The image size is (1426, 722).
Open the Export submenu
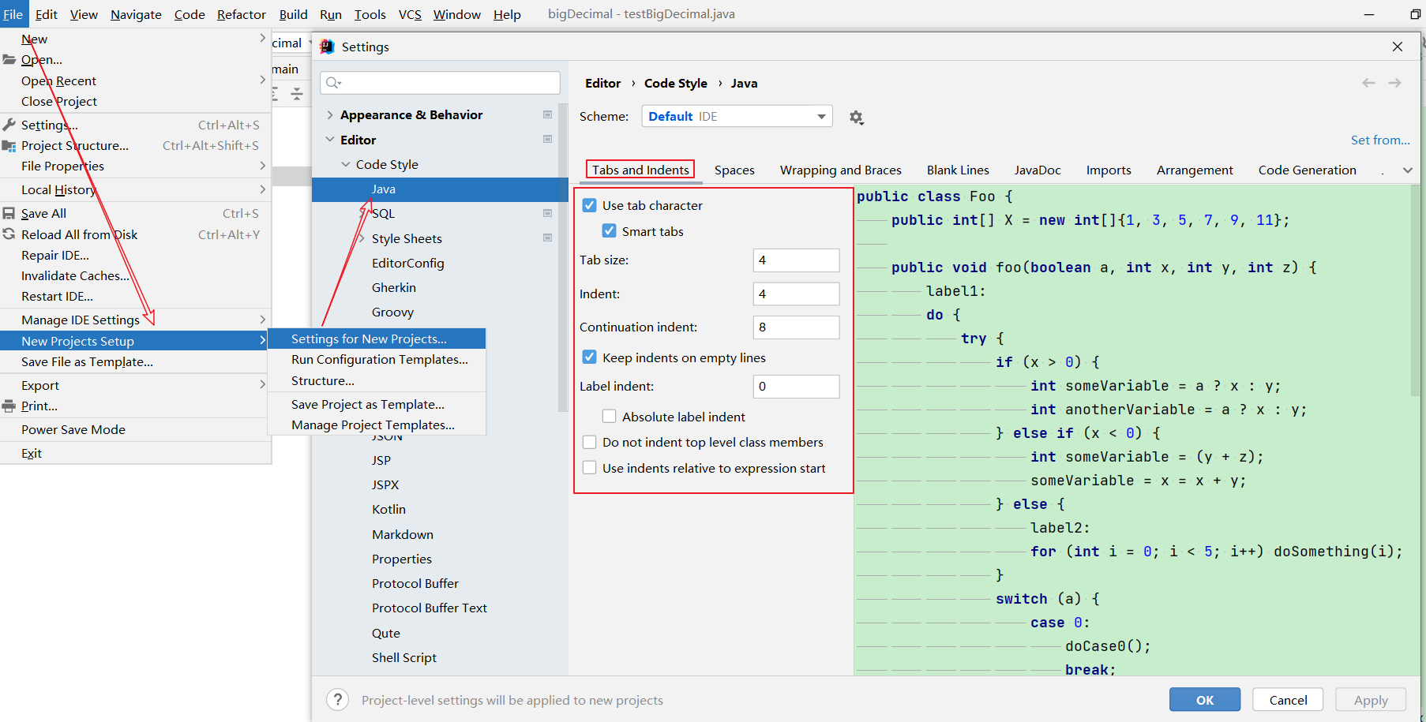(x=136, y=385)
